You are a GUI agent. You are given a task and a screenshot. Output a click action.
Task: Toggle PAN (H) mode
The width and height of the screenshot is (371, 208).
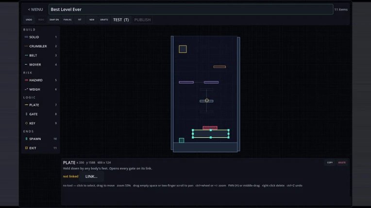pyautogui.click(x=67, y=20)
